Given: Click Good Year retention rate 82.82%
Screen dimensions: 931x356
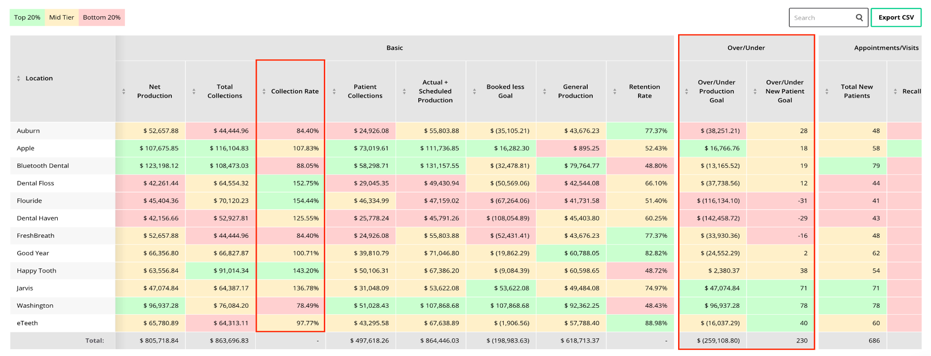Looking at the screenshot, I should (640, 253).
